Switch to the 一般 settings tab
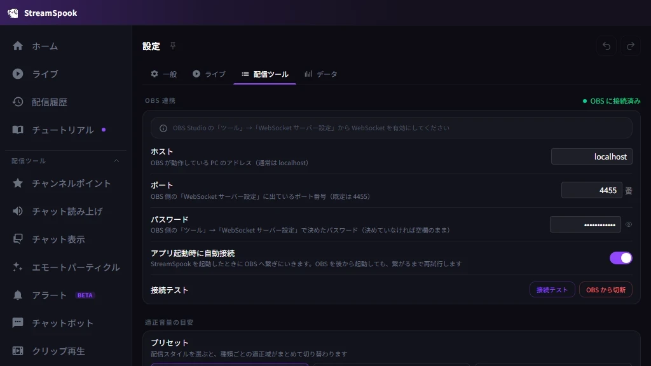Viewport: 651px width, 366px height. pyautogui.click(x=164, y=74)
